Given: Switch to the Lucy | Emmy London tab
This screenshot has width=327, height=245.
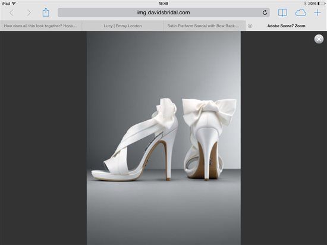Looking at the screenshot, I should [x=122, y=26].
